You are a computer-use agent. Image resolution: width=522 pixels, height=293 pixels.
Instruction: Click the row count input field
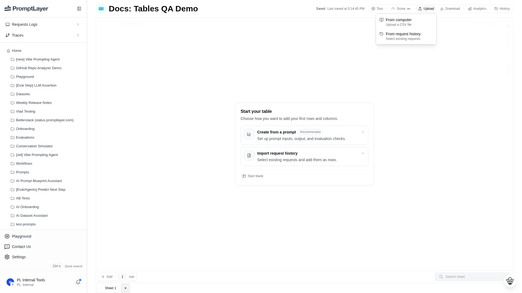coord(122,277)
